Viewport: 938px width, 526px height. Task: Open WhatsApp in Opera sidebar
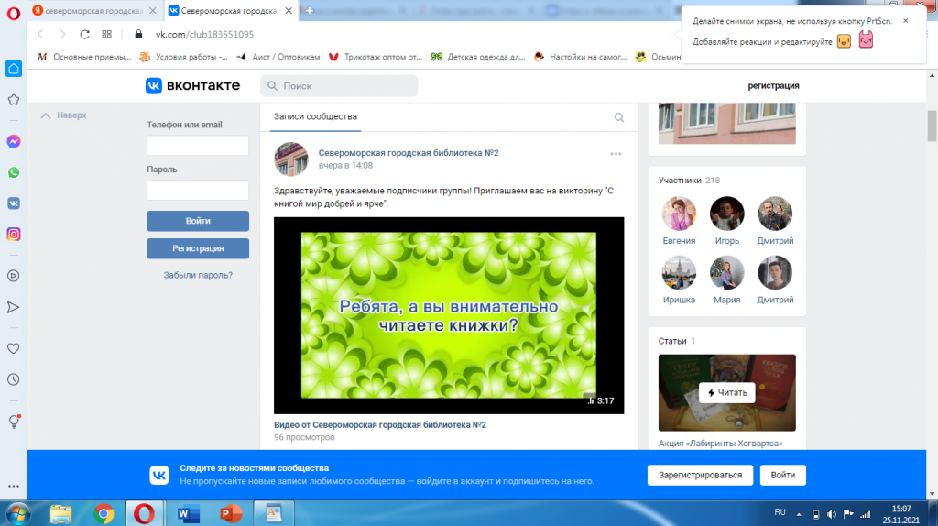[x=13, y=172]
